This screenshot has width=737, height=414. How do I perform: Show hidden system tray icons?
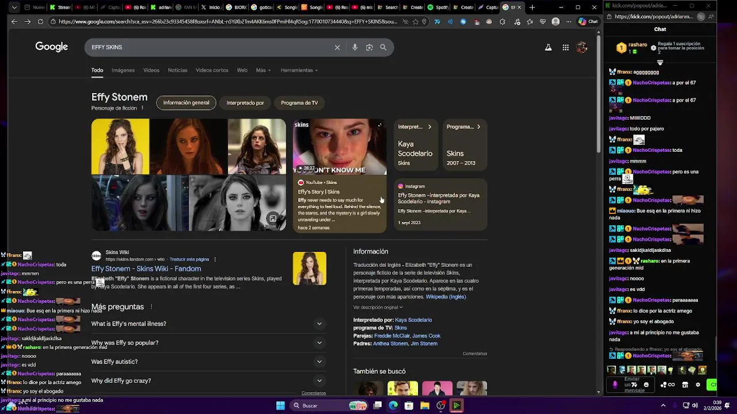pyautogui.click(x=663, y=405)
